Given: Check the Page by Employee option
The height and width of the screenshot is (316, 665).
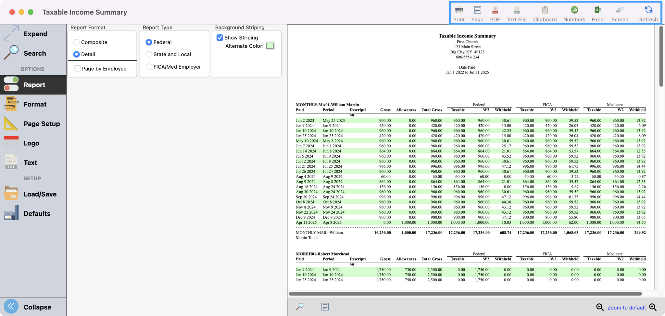Looking at the screenshot, I should [77, 69].
